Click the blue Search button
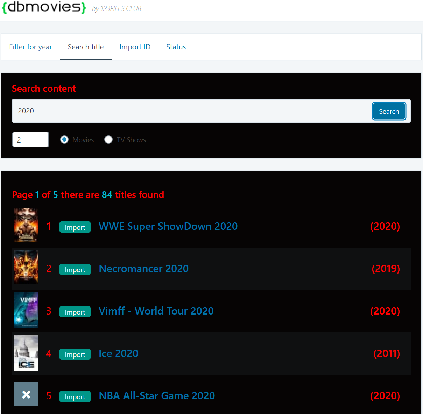Screen dimensions: 423x414 pos(389,111)
